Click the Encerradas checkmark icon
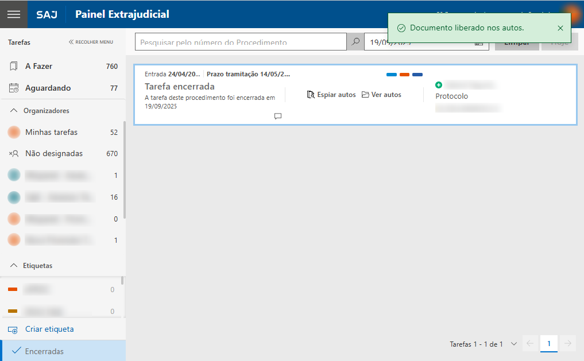Viewport: 584px width, 361px height. click(17, 351)
